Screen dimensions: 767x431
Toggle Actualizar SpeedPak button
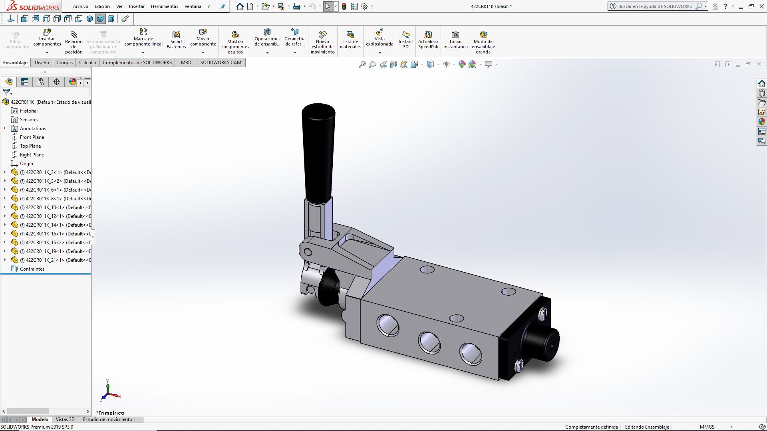point(428,35)
